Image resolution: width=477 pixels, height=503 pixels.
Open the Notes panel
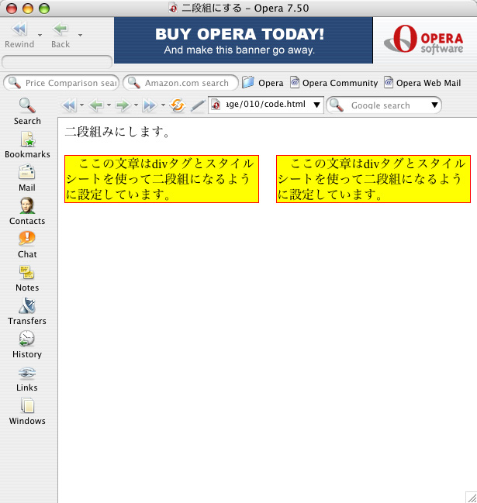[x=27, y=278]
